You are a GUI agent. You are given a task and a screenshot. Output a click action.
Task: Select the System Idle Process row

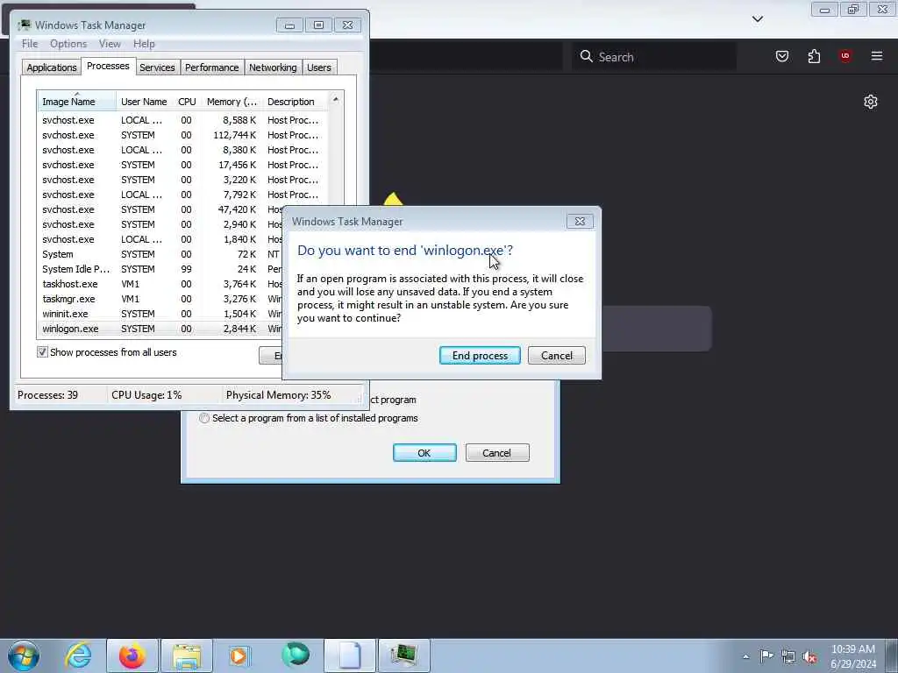(x=160, y=269)
